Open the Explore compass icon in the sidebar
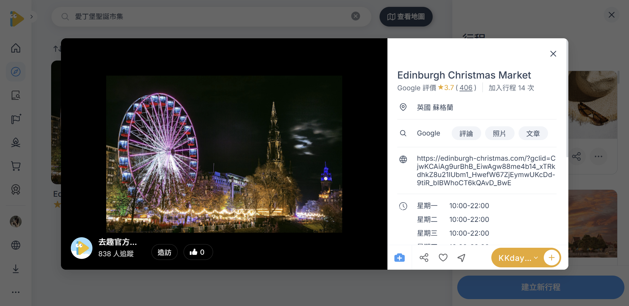629x306 pixels. [x=16, y=72]
